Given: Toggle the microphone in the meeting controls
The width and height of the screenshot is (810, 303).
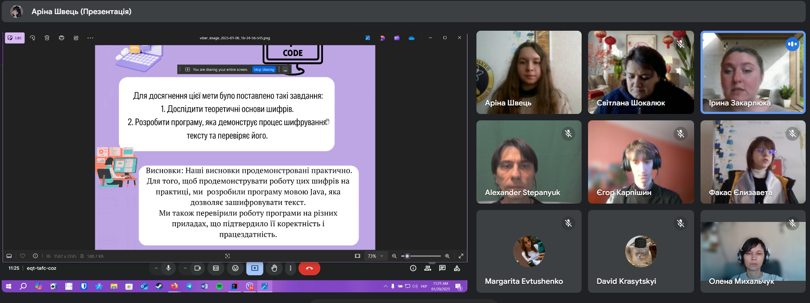Looking at the screenshot, I should tap(169, 268).
